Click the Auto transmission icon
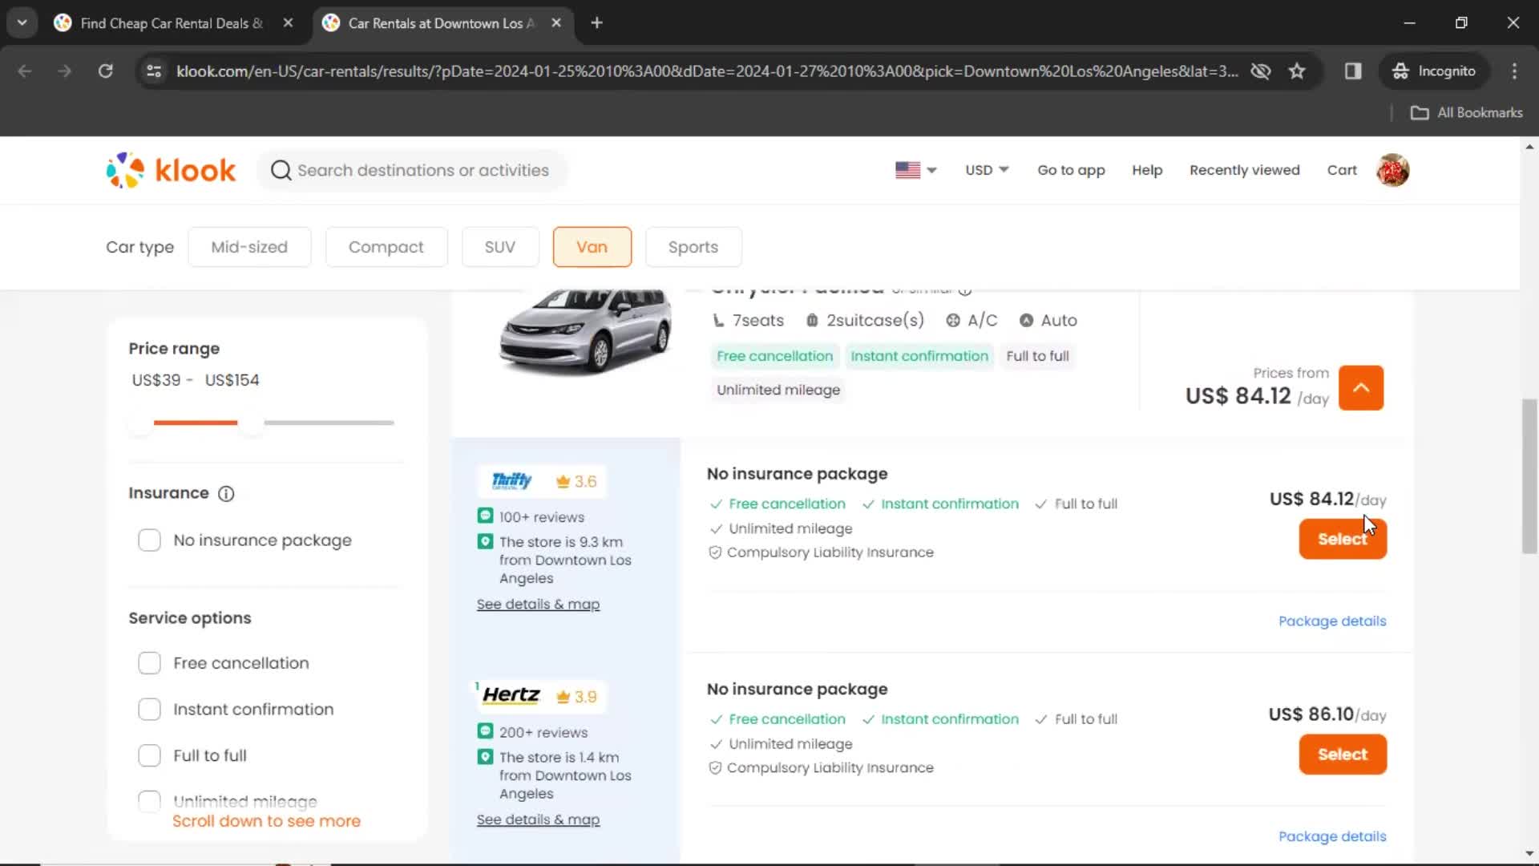This screenshot has width=1539, height=866. [x=1026, y=321]
